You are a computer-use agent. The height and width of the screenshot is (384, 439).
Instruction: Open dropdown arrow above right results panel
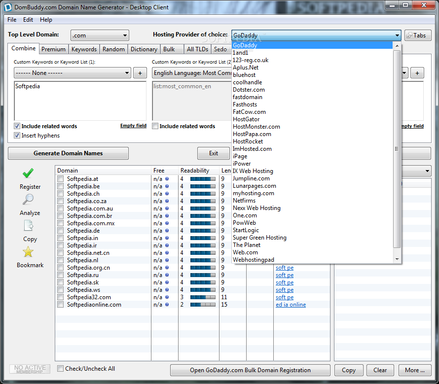pos(427,171)
